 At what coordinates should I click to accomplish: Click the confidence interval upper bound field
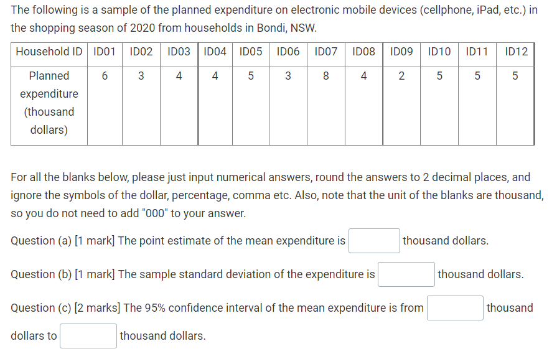88,335
